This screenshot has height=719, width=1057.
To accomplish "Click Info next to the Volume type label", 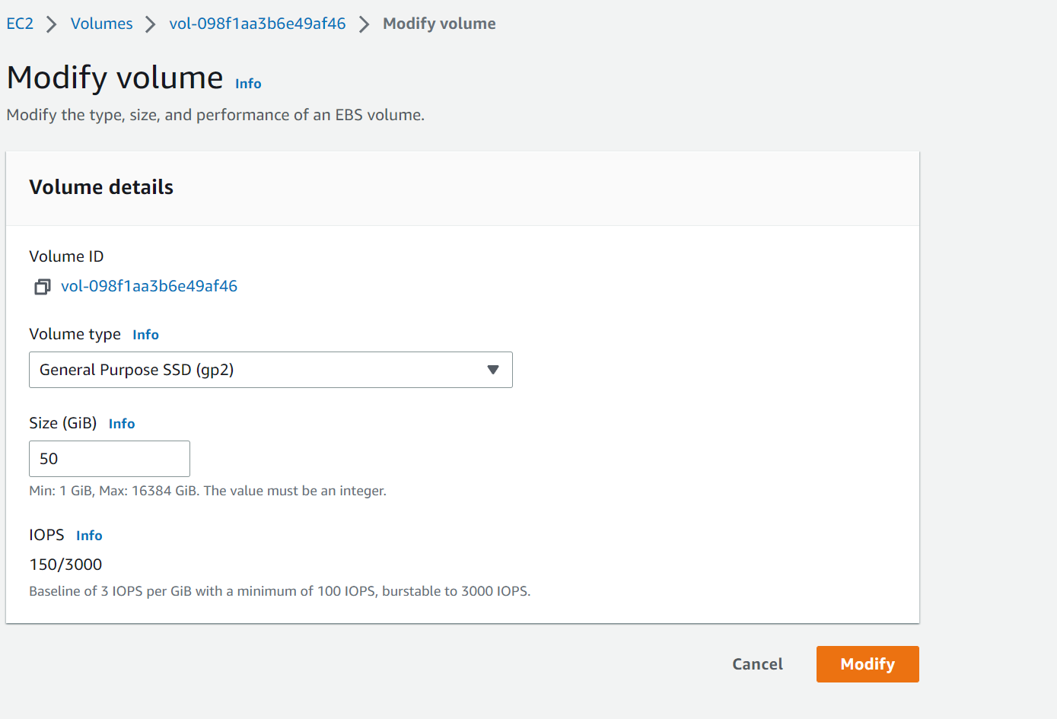I will click(x=145, y=334).
